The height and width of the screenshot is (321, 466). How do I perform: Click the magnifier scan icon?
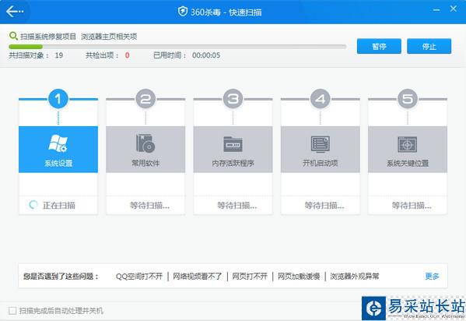pyautogui.click(x=13, y=37)
